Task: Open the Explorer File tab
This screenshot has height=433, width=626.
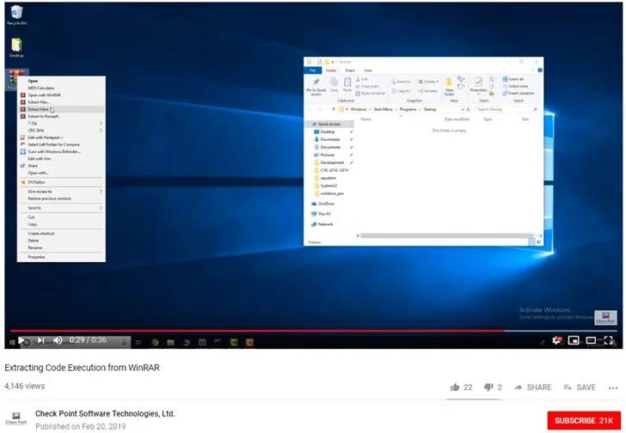Action: [x=313, y=70]
